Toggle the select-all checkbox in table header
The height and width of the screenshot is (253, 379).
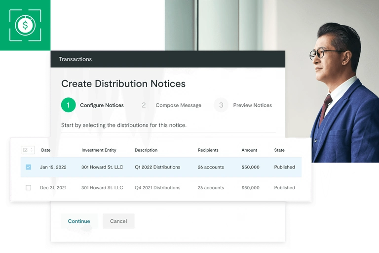click(25, 150)
